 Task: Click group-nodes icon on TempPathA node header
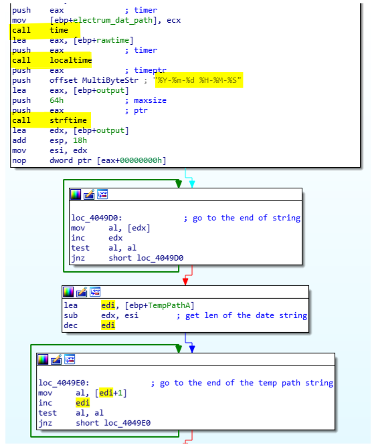tap(95, 291)
